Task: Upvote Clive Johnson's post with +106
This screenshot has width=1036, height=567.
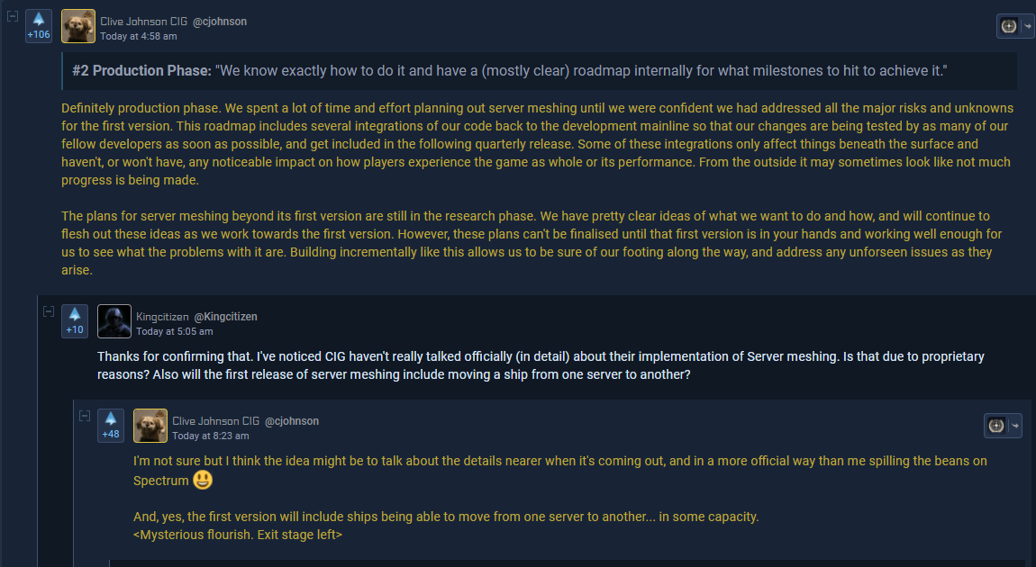Action: 39,20
